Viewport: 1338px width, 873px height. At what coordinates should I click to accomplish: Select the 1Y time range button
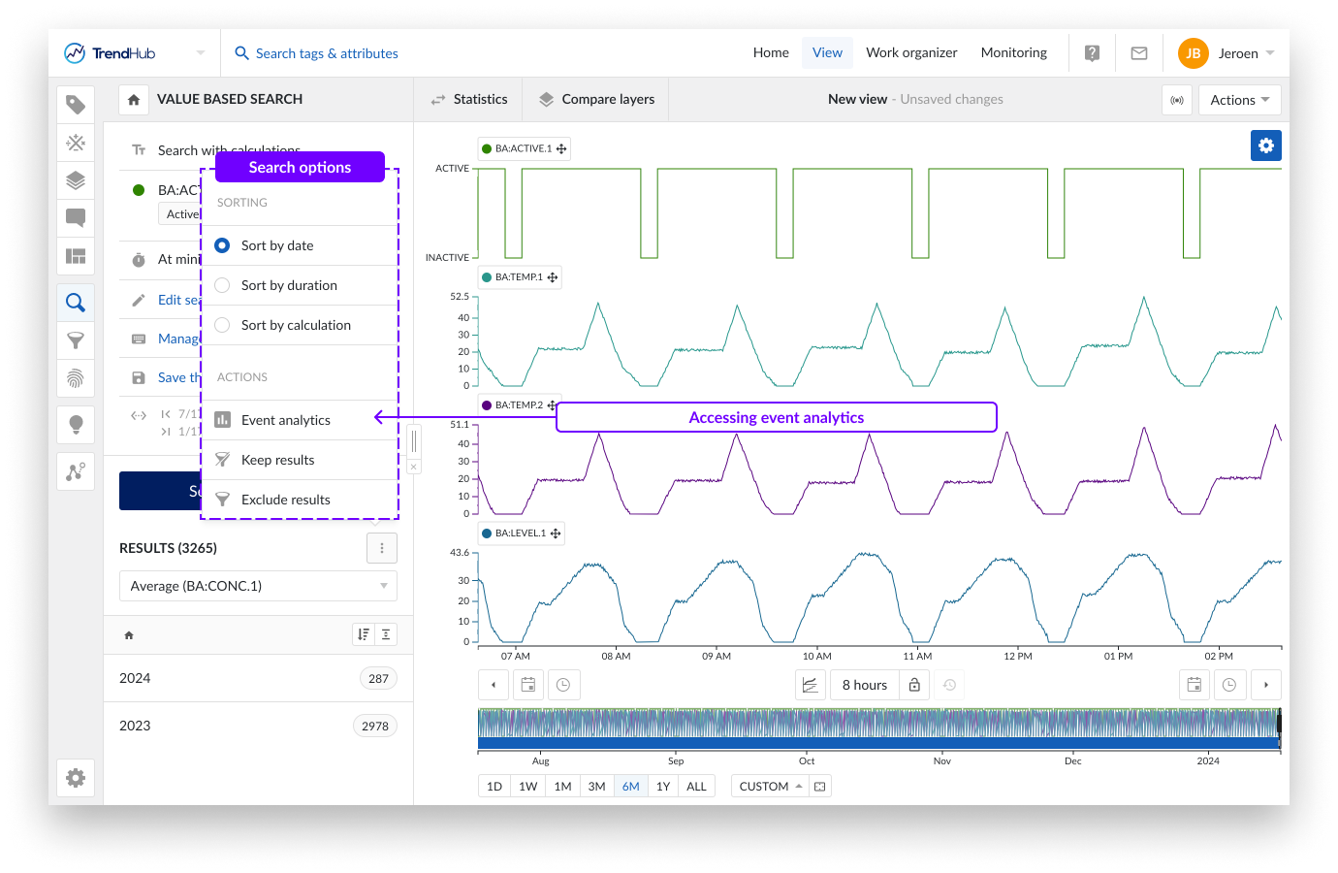click(663, 786)
